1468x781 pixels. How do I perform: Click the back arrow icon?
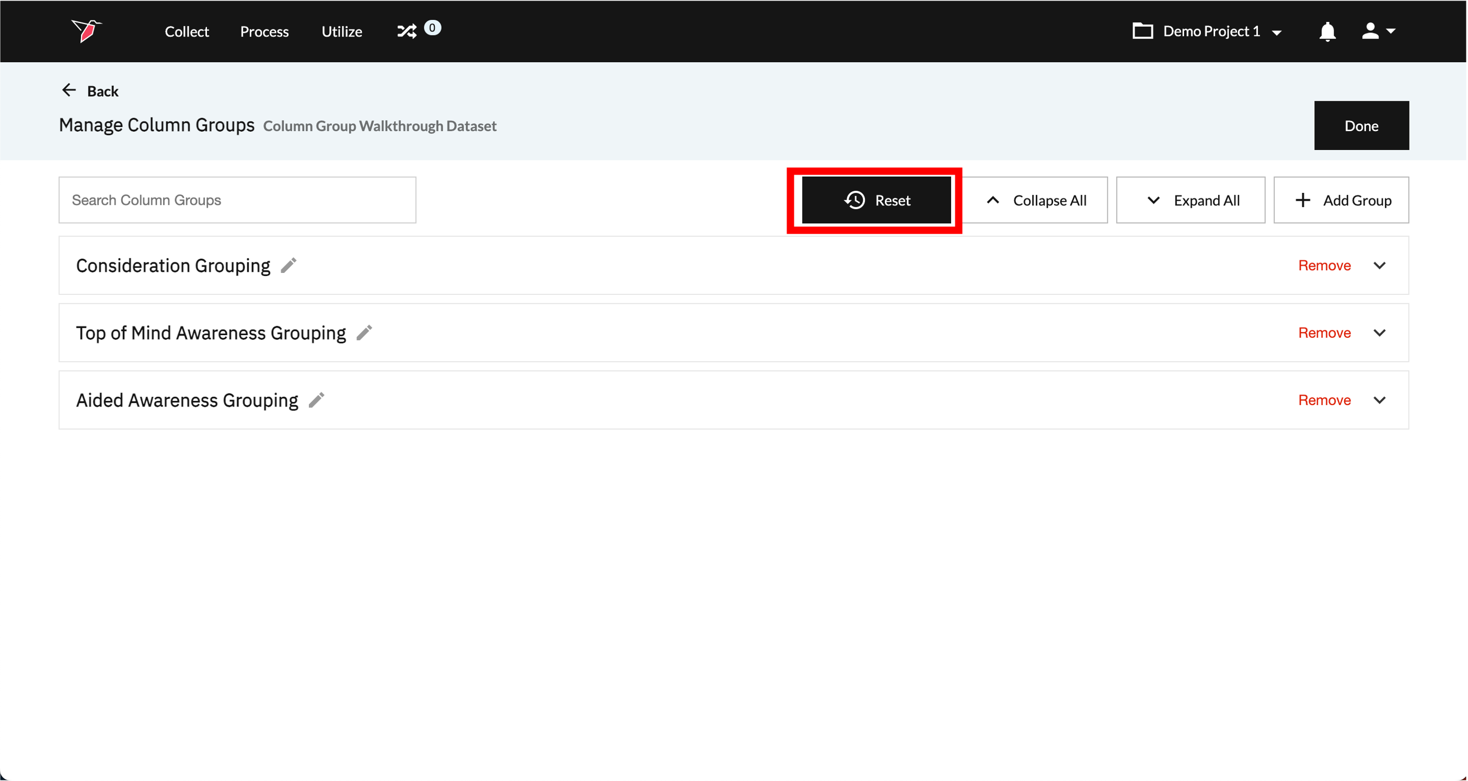tap(69, 90)
